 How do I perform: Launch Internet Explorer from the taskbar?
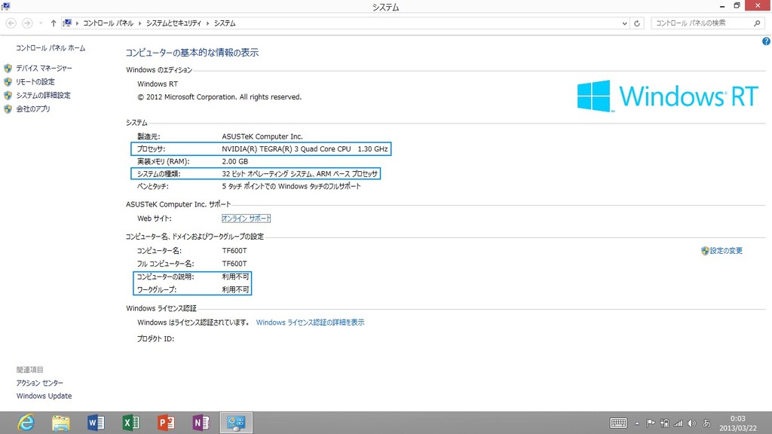click(x=26, y=423)
